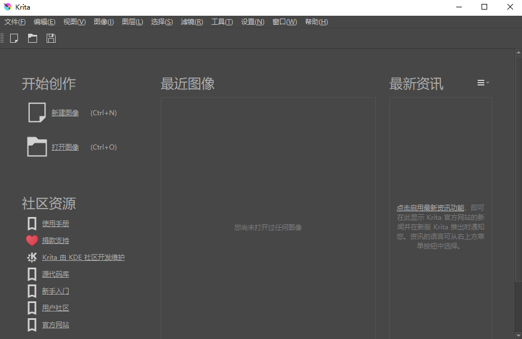Open the 文件(F) menu
The height and width of the screenshot is (339, 522).
15,22
